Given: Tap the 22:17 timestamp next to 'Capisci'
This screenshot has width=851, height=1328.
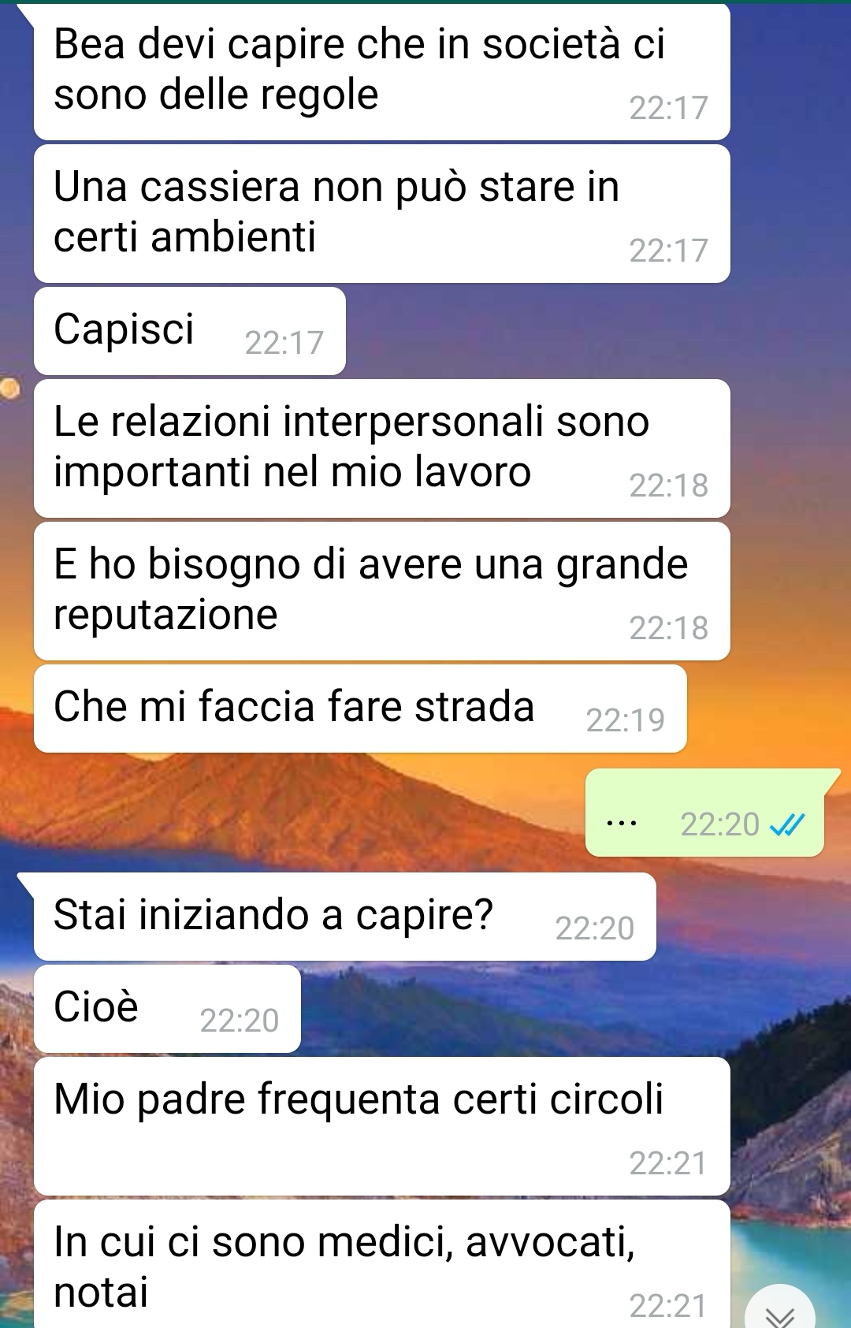Looking at the screenshot, I should click(284, 343).
